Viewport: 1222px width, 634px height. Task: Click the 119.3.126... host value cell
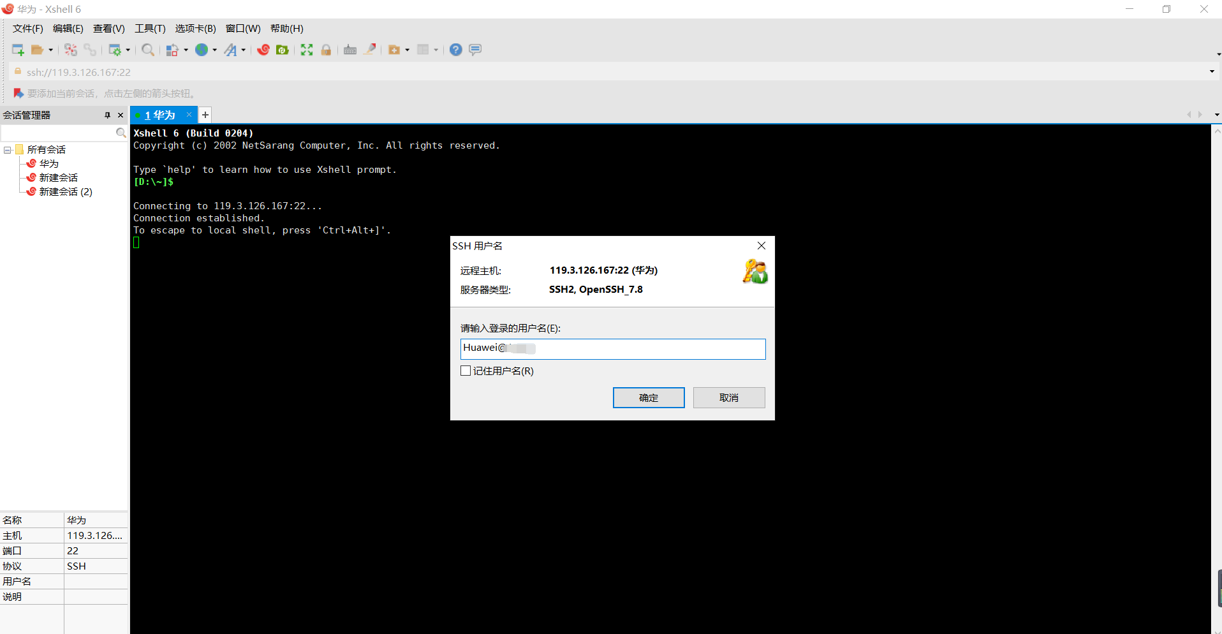96,536
